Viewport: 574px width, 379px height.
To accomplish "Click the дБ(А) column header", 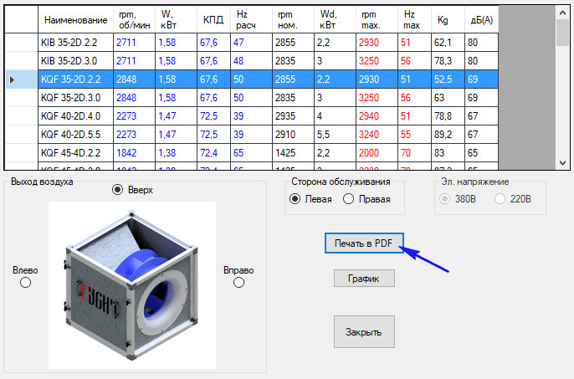I will 482,20.
